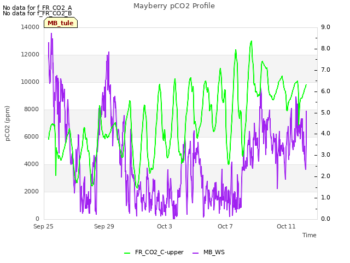Click the Sep 25 x-axis tick label
The image size is (350, 263).
43,226
